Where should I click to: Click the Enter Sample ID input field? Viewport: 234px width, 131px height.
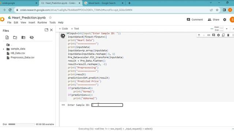[x=107, y=105]
